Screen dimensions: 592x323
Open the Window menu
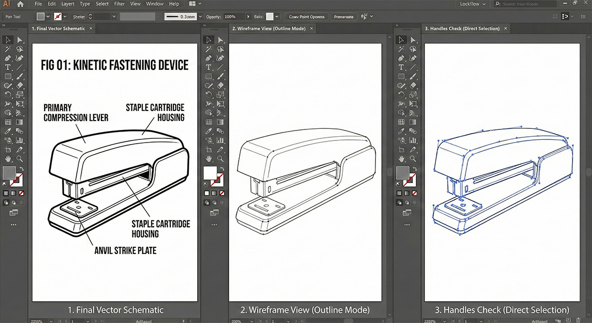(155, 4)
